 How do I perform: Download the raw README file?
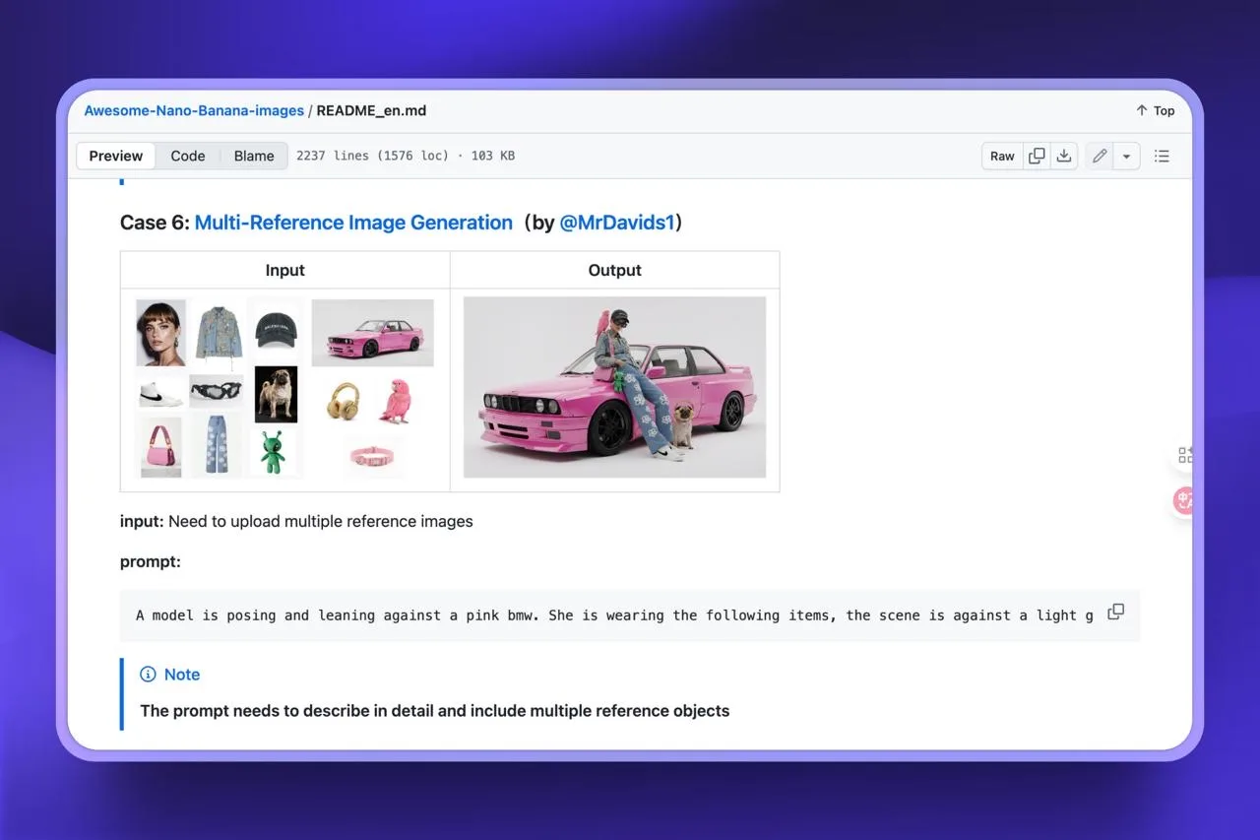(x=1063, y=156)
